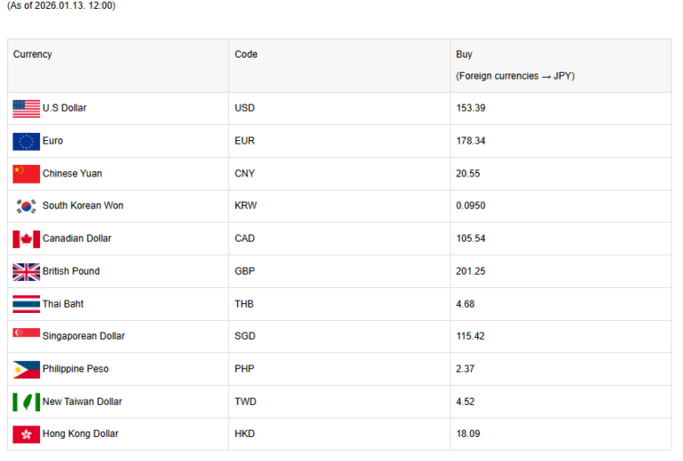Click the Hong Kong flag icon
Image resolution: width=683 pixels, height=461 pixels.
[x=27, y=434]
